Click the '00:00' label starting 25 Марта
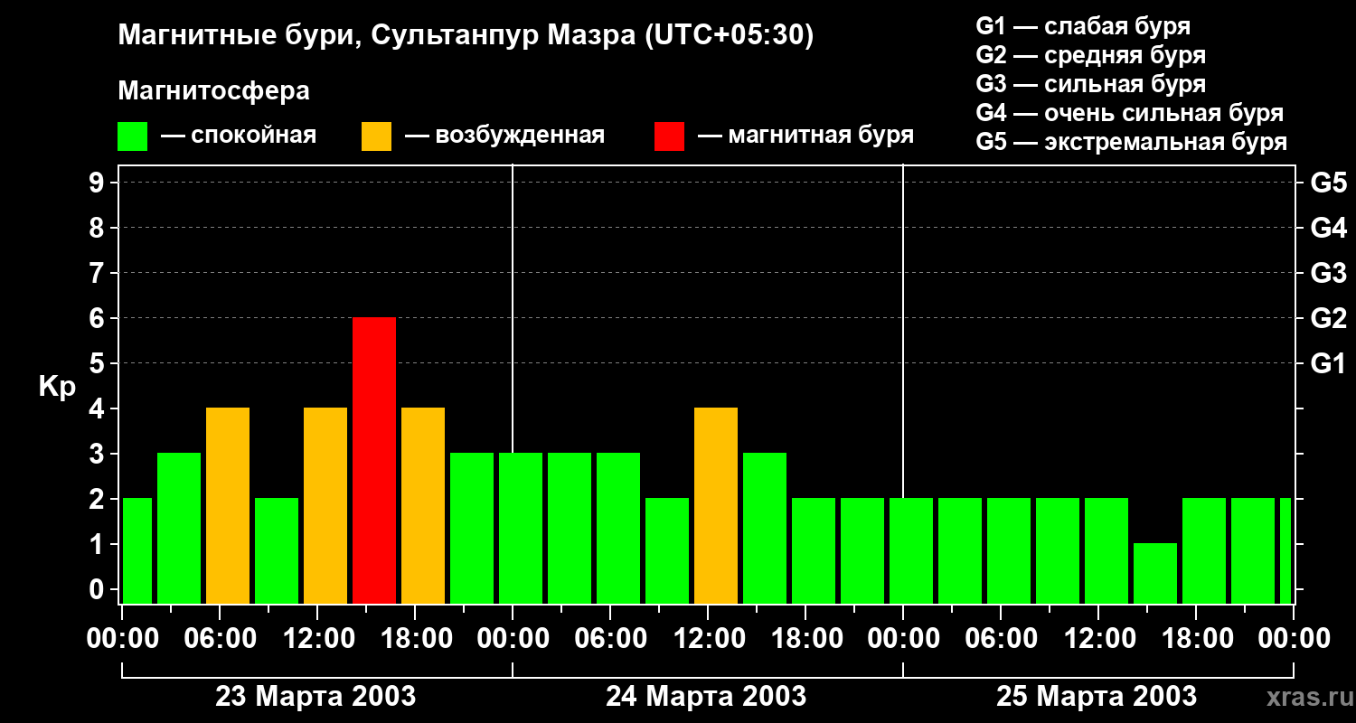 tap(903, 638)
